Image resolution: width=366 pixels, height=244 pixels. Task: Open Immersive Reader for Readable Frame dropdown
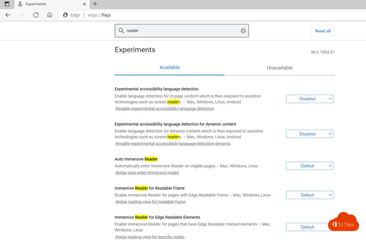309,195
